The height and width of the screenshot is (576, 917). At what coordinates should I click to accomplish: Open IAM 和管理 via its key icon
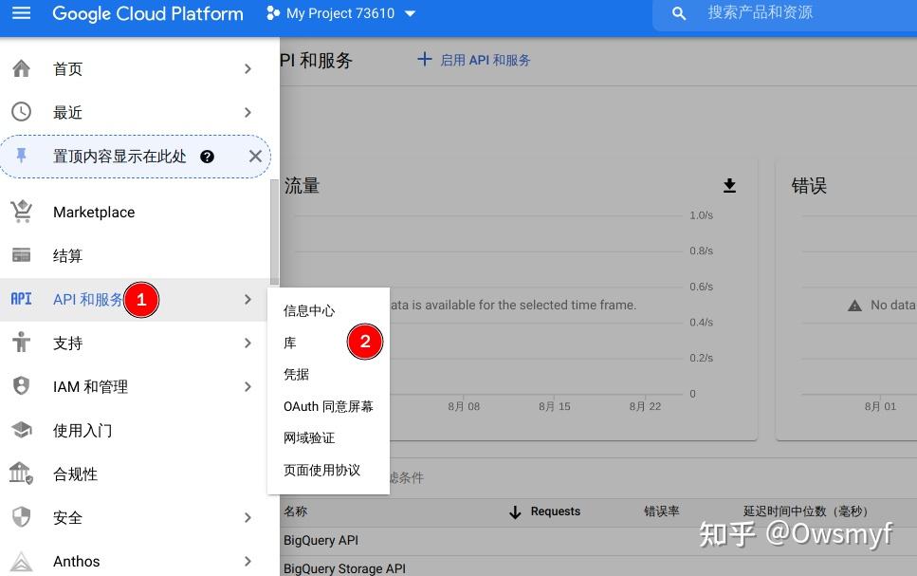click(x=21, y=386)
